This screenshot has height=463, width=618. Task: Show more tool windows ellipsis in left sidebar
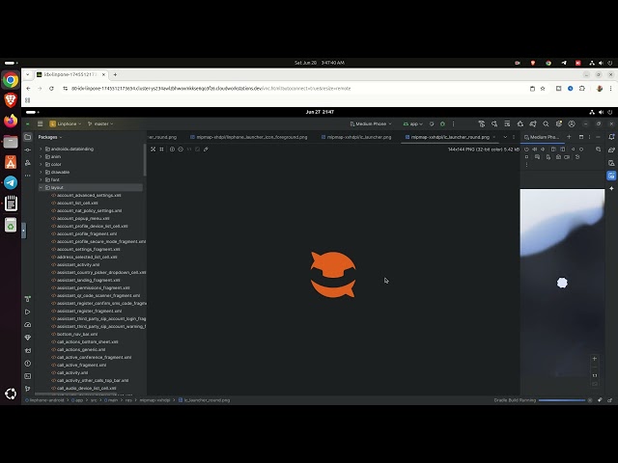[x=28, y=176]
